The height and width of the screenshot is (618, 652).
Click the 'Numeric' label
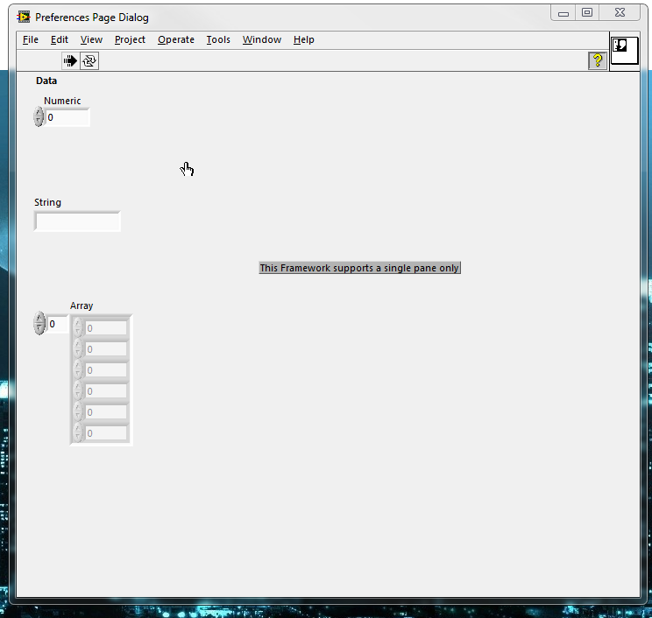tap(62, 101)
